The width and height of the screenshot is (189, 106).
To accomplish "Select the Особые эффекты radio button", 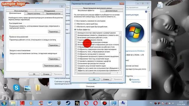I will point(75,29).
